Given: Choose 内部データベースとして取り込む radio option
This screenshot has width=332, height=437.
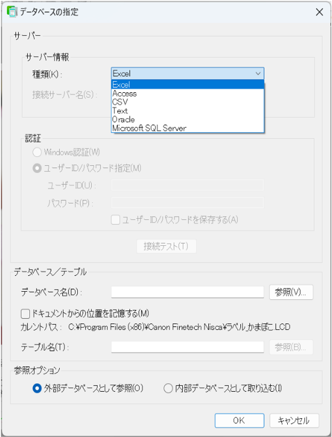Looking at the screenshot, I should tap(168, 388).
